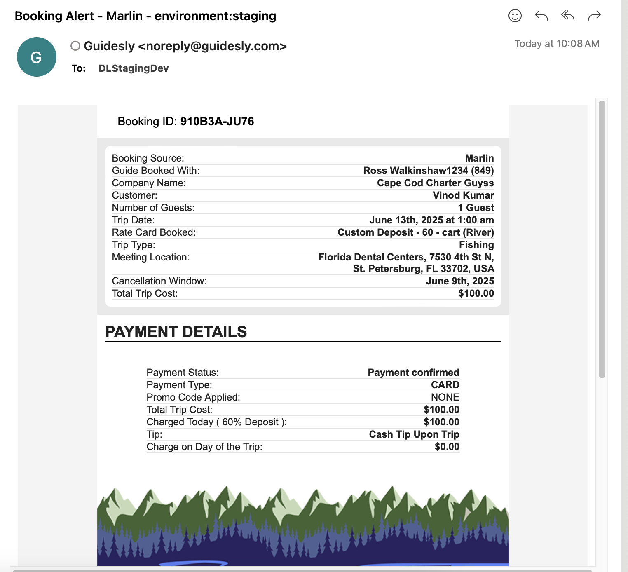Click the Booking ID 910B3A-JU76 text
628x572 pixels.
click(217, 122)
